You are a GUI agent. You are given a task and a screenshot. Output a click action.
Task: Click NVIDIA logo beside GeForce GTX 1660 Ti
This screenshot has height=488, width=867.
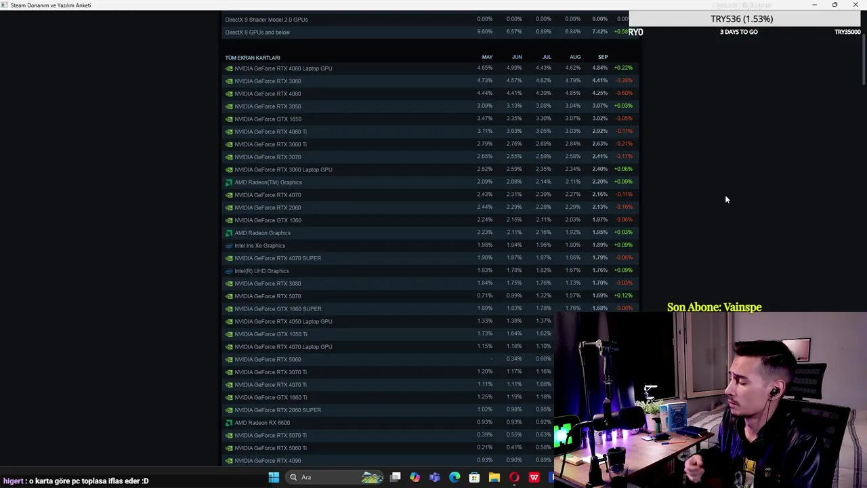tap(229, 398)
